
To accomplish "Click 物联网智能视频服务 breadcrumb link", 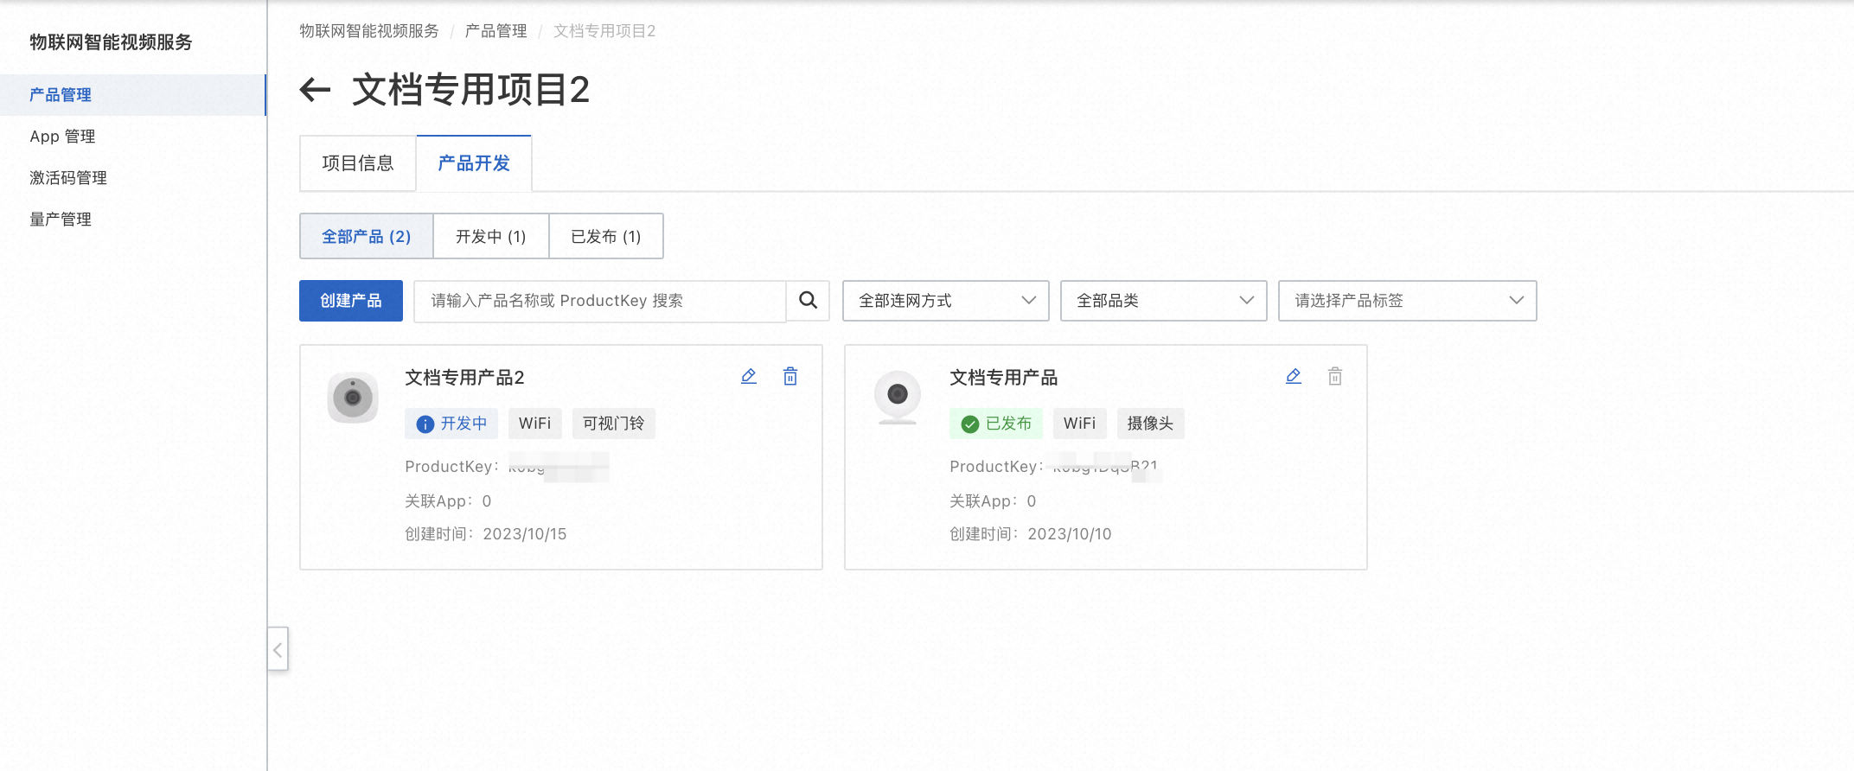I will coord(369,31).
